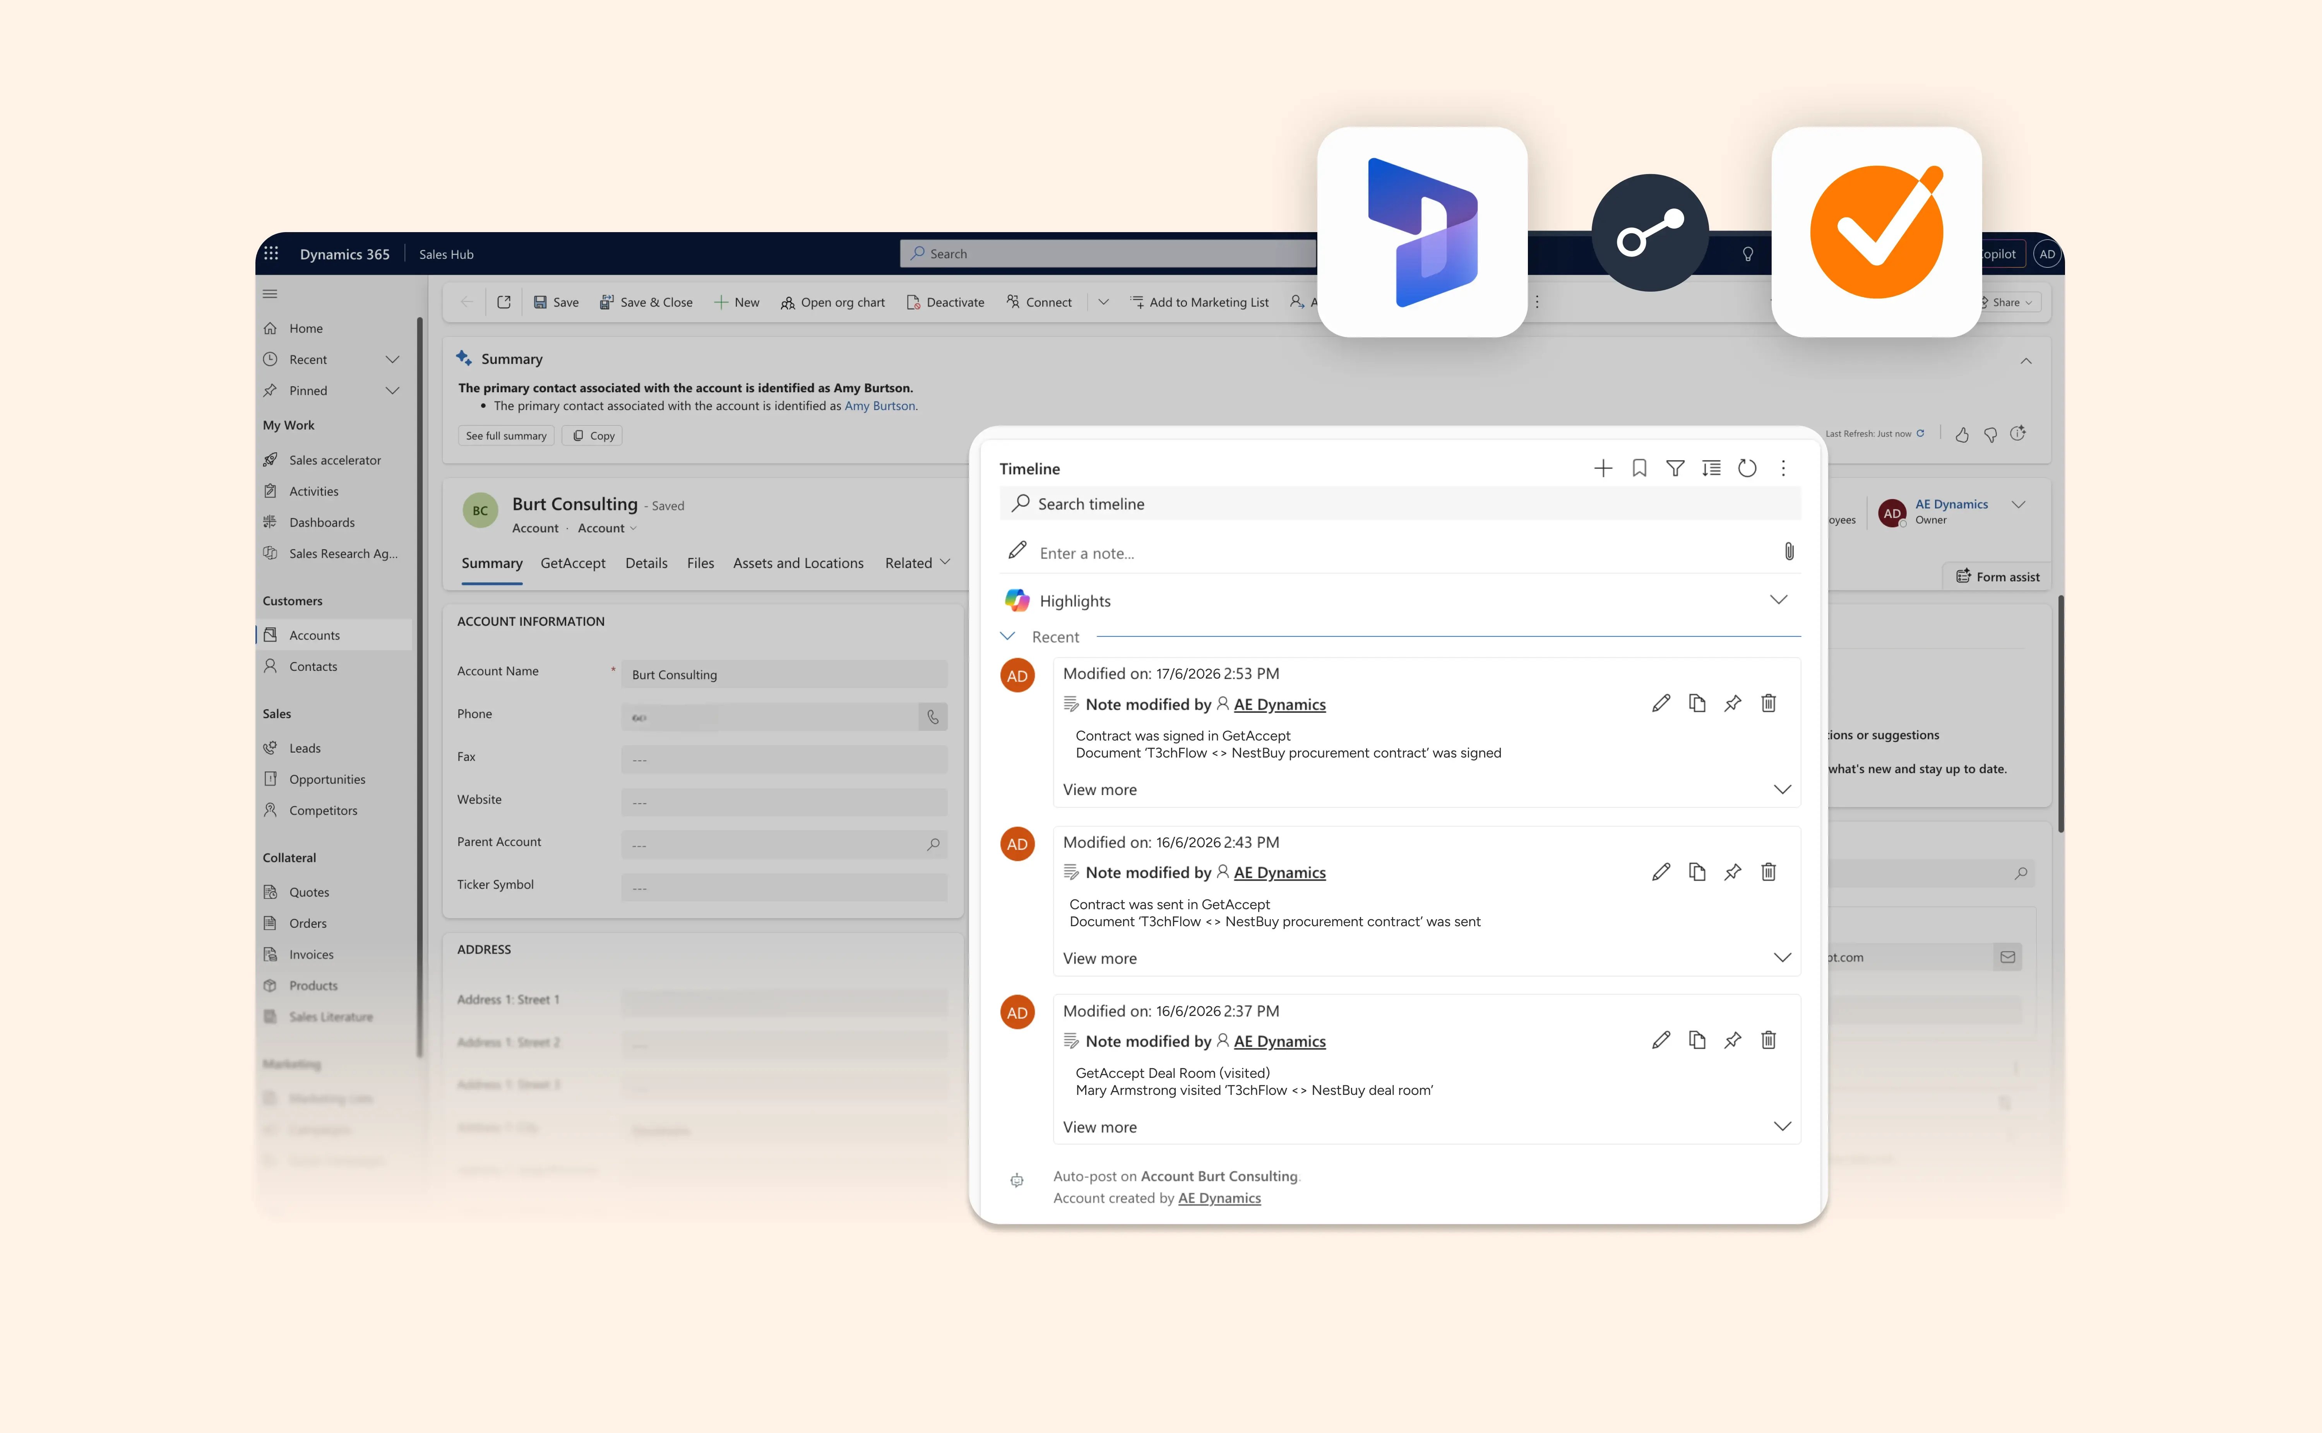Expand the Pinned sidebar section

(x=392, y=390)
